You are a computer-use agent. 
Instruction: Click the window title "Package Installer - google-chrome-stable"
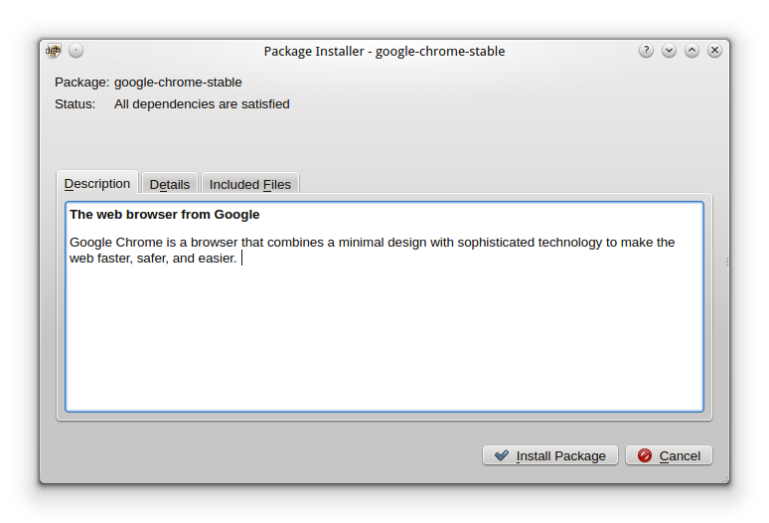click(x=384, y=51)
